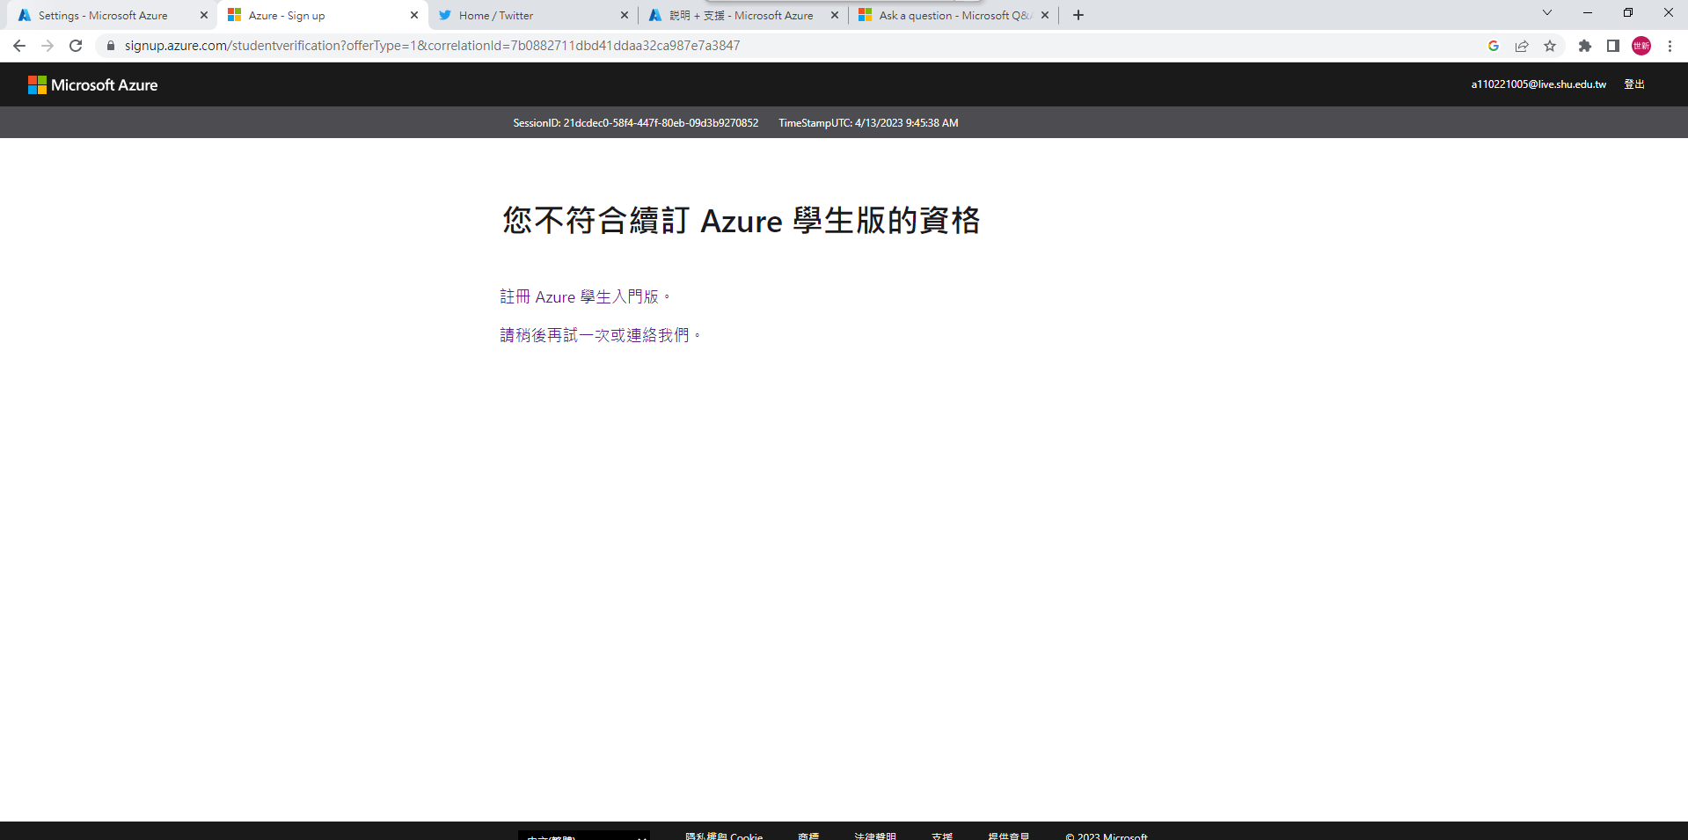Click the 您不符合續訂 Azure 學生版的資格 heading

click(742, 220)
